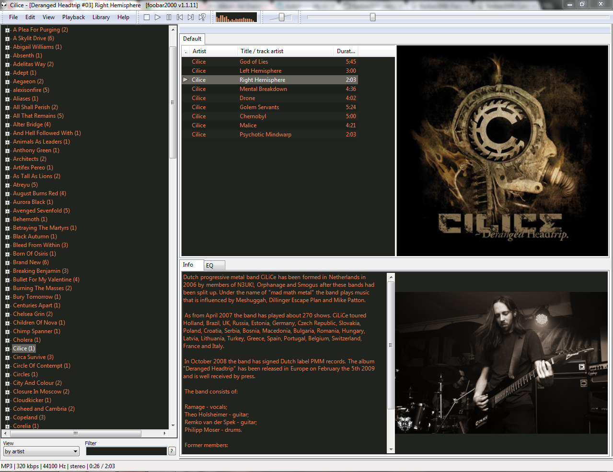Adjust the volume slider in toolbar

point(281,17)
